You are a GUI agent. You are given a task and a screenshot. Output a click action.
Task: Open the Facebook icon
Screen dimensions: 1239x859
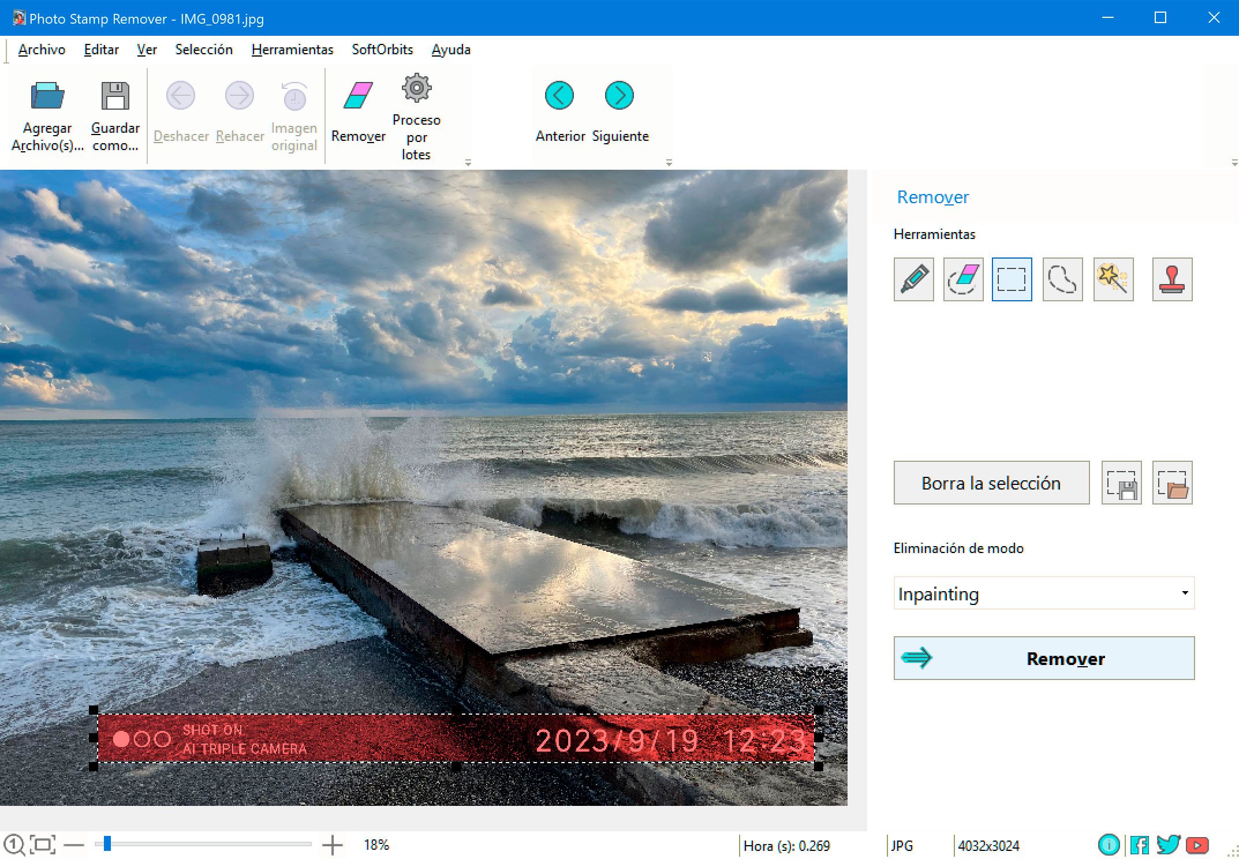tap(1139, 845)
